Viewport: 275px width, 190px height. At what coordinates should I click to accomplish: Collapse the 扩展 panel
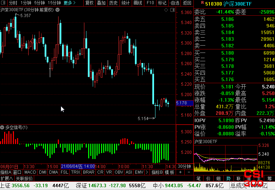[7, 179]
